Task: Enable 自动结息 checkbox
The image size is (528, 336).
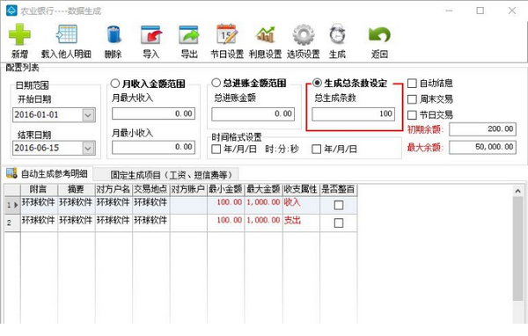Action: 412,84
